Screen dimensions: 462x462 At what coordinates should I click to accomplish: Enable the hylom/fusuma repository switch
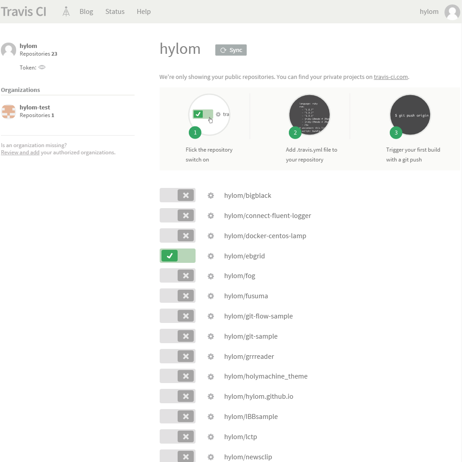177,296
